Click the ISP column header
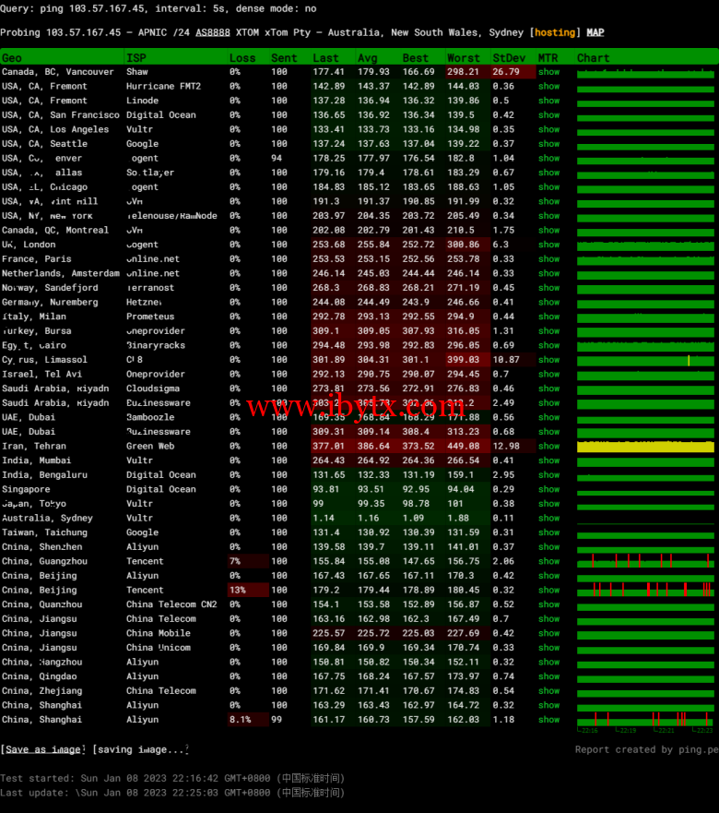Screen dimensions: 719x813 pyautogui.click(x=136, y=57)
